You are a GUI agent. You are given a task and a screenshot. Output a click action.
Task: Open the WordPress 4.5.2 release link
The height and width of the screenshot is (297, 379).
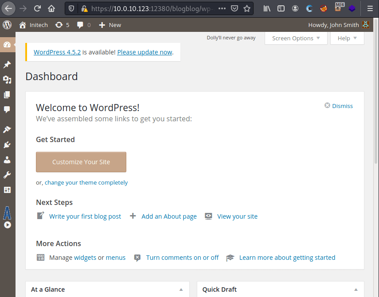tap(57, 52)
